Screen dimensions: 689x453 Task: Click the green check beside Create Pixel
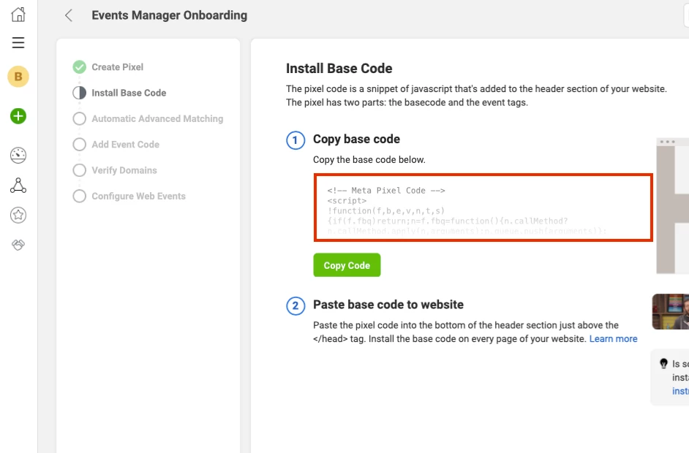(x=80, y=67)
